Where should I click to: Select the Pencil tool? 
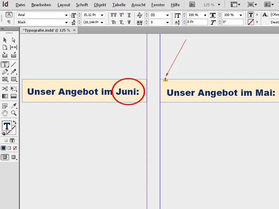[x=14, y=72]
